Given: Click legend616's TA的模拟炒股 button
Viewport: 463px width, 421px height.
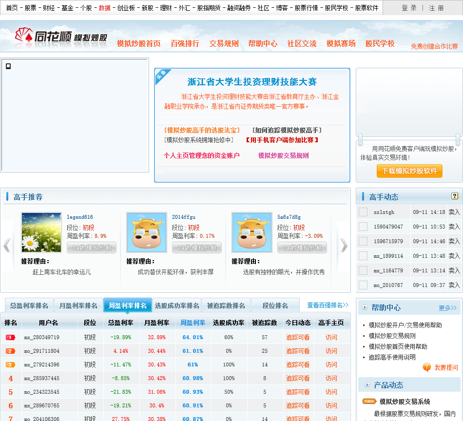Looking at the screenshot, I should [92, 248].
